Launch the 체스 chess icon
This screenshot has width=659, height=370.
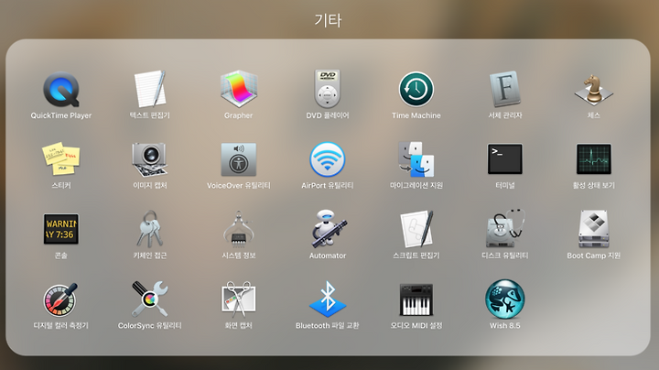593,89
